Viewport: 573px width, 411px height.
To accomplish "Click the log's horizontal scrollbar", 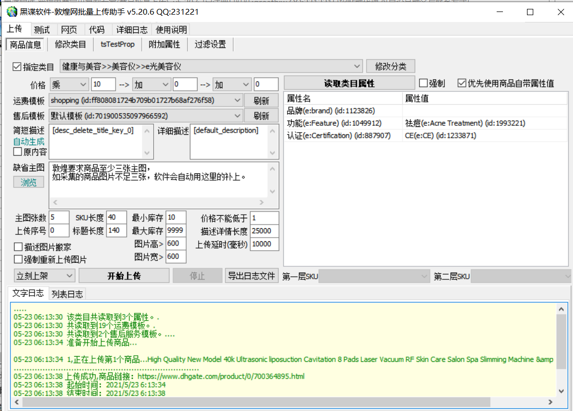I will click(x=283, y=402).
